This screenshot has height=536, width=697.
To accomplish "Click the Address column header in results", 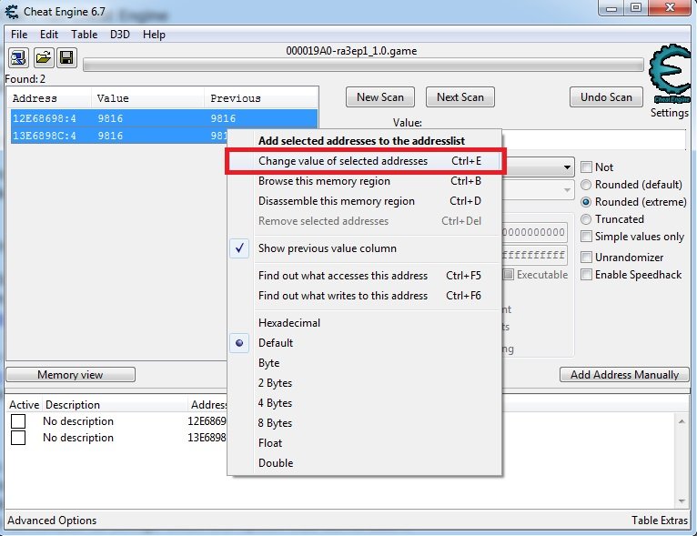I will click(50, 98).
